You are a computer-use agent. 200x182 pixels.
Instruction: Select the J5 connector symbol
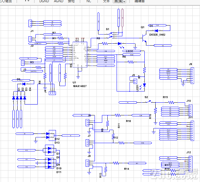pos(135,81)
